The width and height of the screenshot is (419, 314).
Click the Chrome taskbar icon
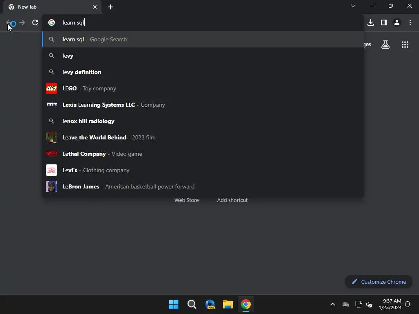point(246,304)
